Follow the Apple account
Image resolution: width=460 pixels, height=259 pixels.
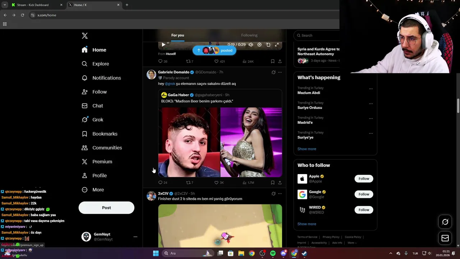[364, 179]
